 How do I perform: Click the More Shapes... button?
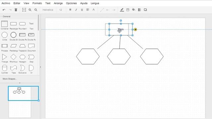coord(10,79)
